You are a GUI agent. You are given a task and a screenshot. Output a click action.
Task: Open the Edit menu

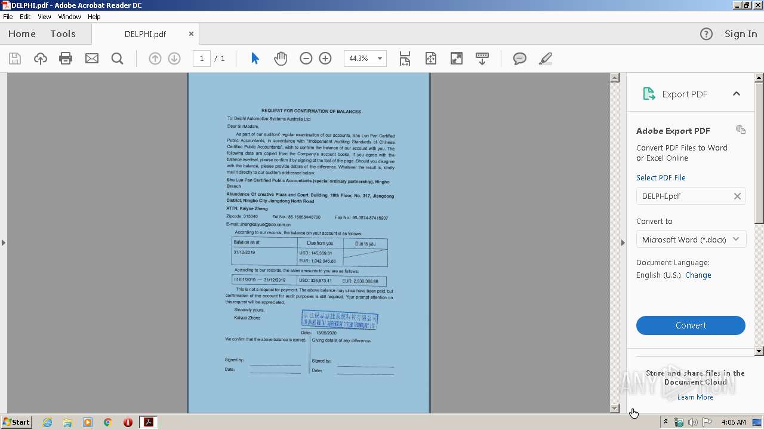tap(25, 17)
